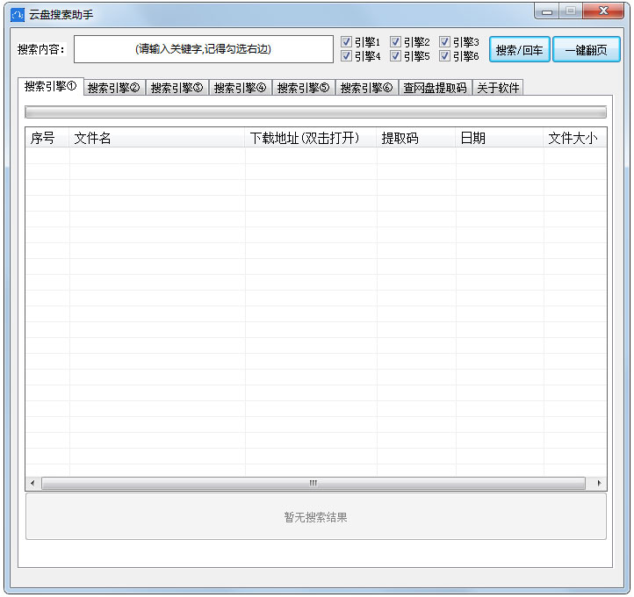Close the 云盘搜索助手 window
This screenshot has height=597, width=634.
tap(603, 11)
